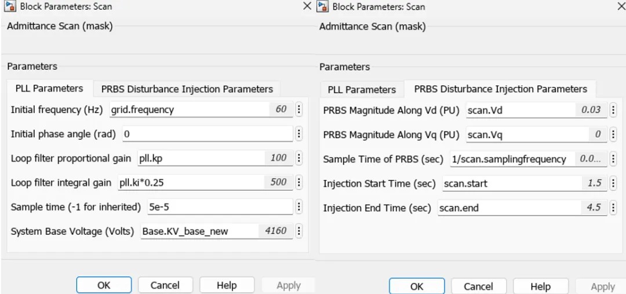Open options menu beside Initial phase angle field

point(299,134)
